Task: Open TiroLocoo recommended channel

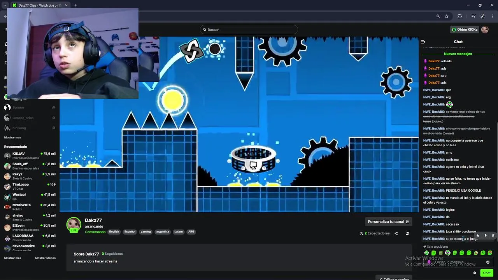Action: click(30, 186)
